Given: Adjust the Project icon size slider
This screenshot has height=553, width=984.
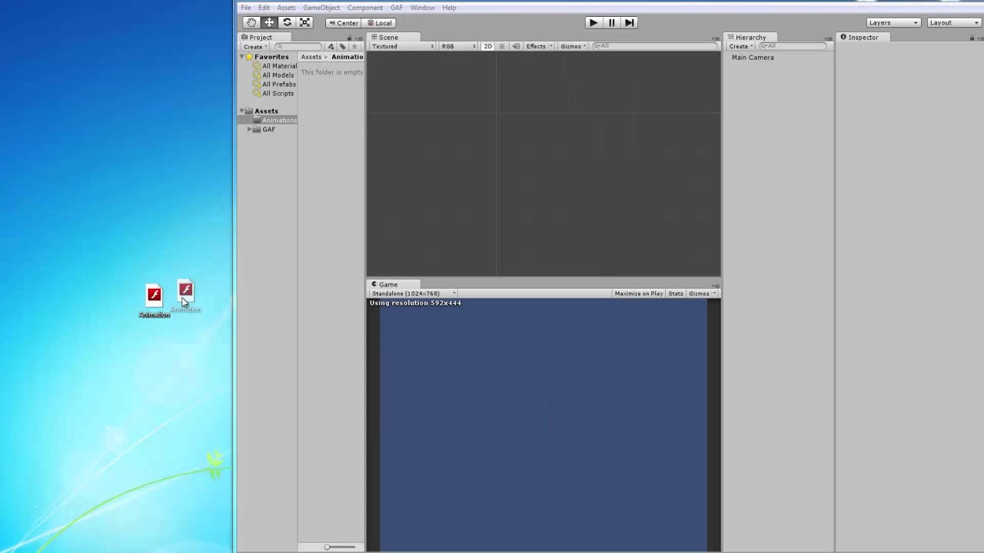Looking at the screenshot, I should pyautogui.click(x=339, y=547).
